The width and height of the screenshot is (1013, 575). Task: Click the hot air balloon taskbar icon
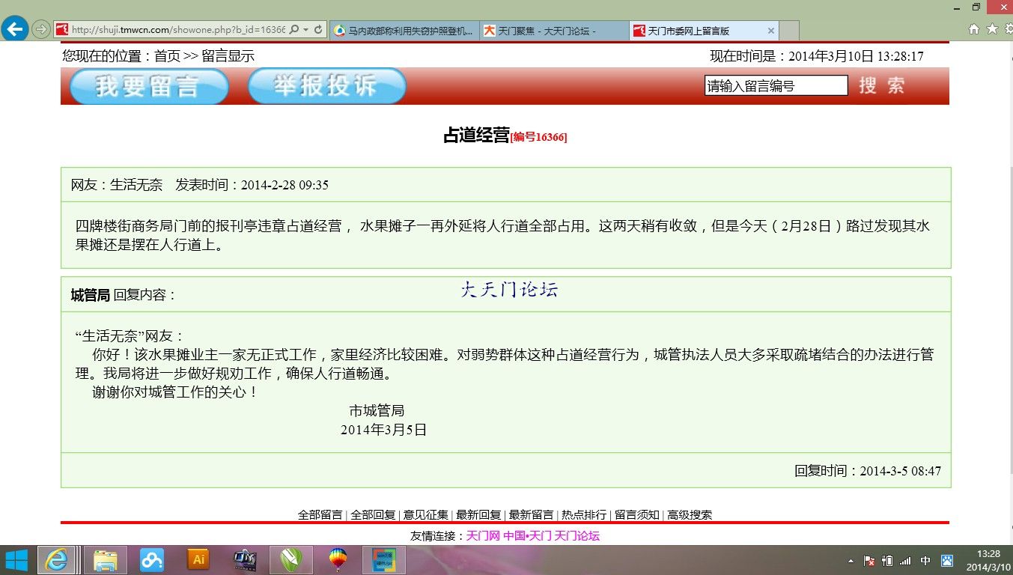[x=338, y=560]
